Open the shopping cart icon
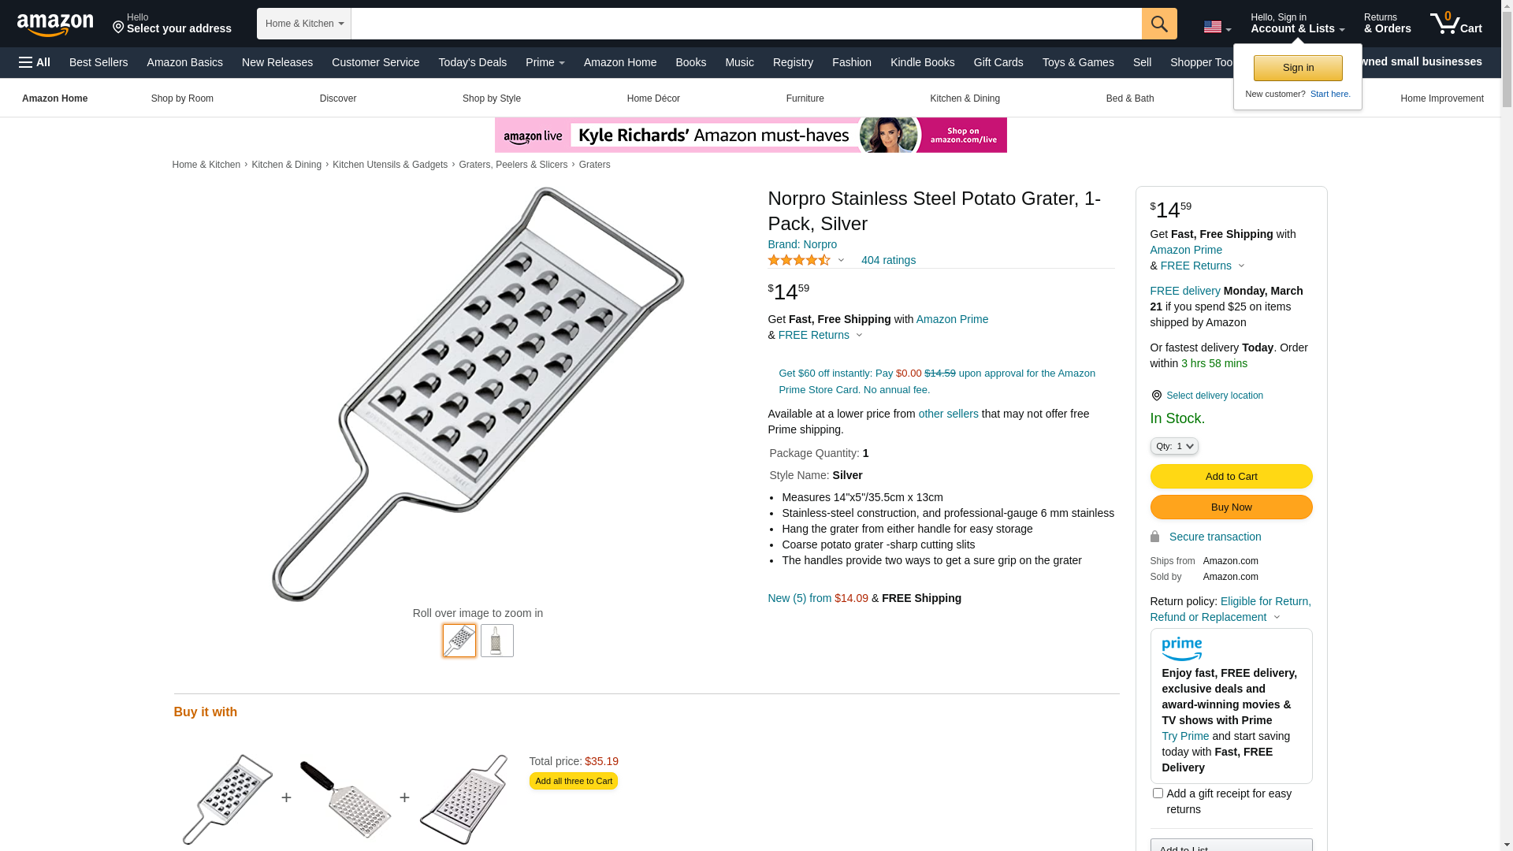The width and height of the screenshot is (1513, 851). tap(1455, 24)
